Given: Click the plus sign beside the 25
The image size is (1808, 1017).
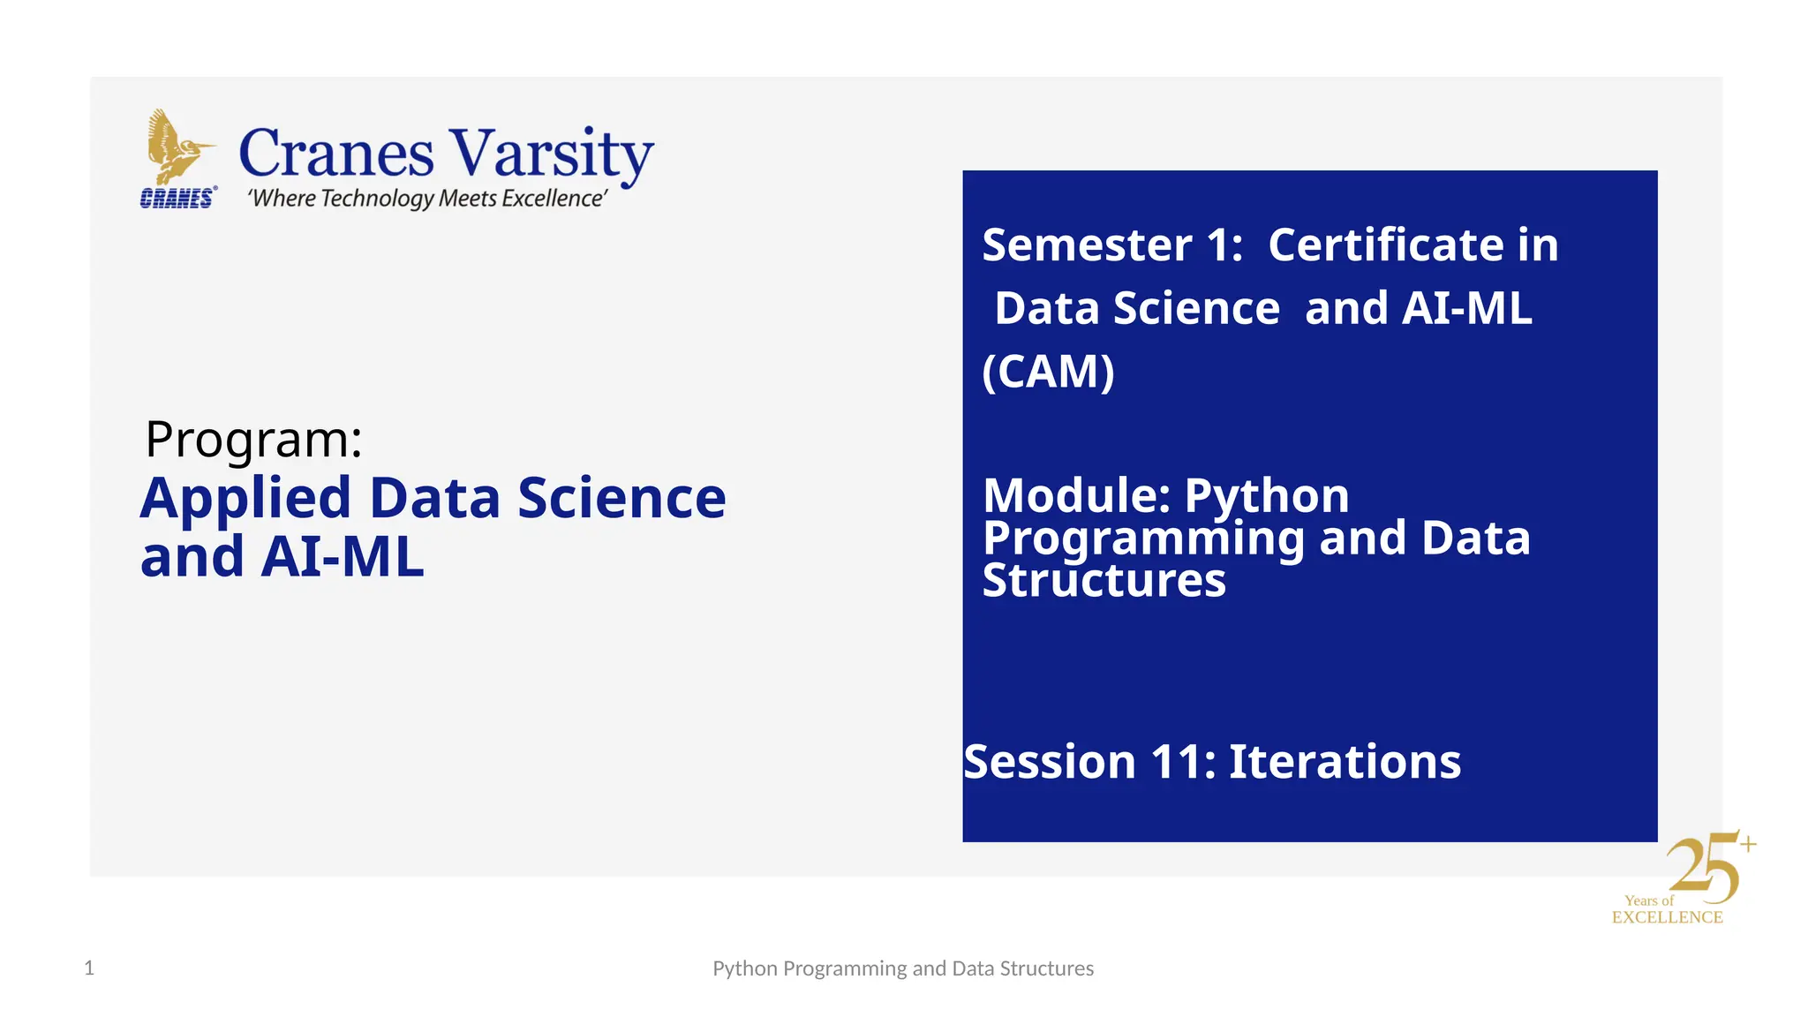Looking at the screenshot, I should (x=1748, y=844).
